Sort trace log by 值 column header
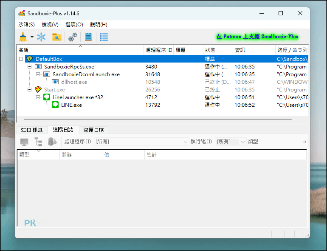Image resolution: width=327 pixels, height=251 pixels. (123, 155)
